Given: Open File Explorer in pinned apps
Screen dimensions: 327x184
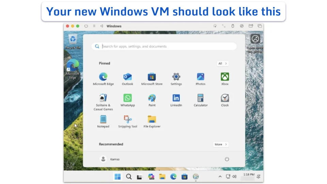Looking at the screenshot, I should click(x=152, y=122).
